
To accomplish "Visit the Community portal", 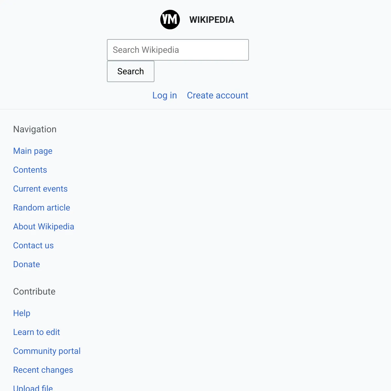I will tap(47, 351).
